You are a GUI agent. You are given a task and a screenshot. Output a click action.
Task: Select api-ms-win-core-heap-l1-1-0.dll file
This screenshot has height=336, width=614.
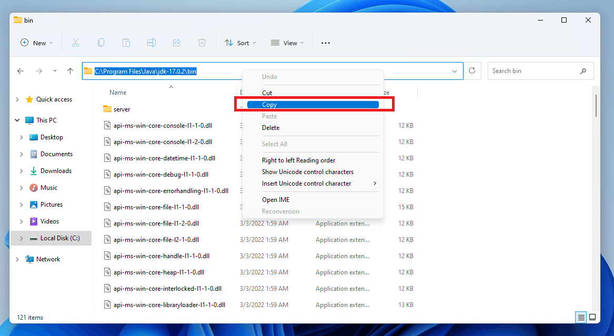[159, 272]
